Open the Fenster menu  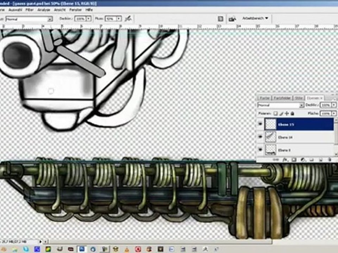pos(75,10)
